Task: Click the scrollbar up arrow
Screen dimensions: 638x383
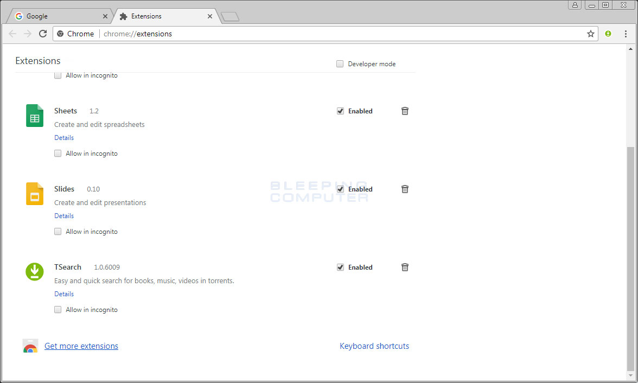Action: tap(630, 49)
